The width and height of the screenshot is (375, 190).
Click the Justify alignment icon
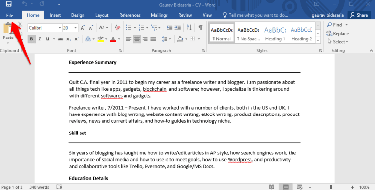[x=153, y=39]
